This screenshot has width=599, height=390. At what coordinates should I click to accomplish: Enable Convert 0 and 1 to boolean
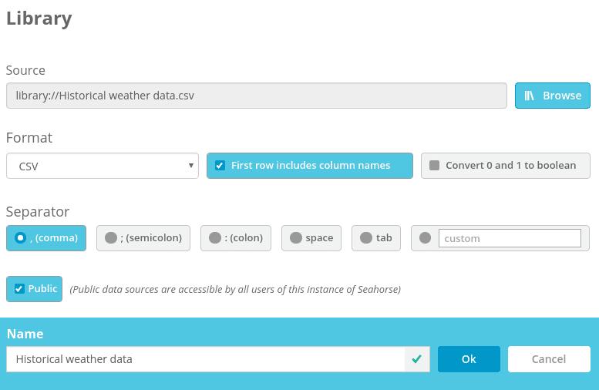click(x=434, y=166)
